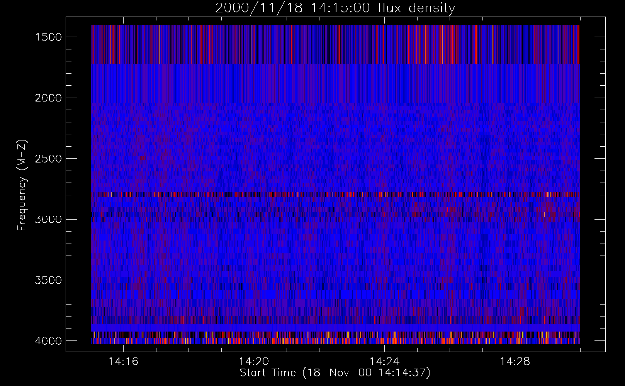Click the 14:24 time tick label

point(384,362)
